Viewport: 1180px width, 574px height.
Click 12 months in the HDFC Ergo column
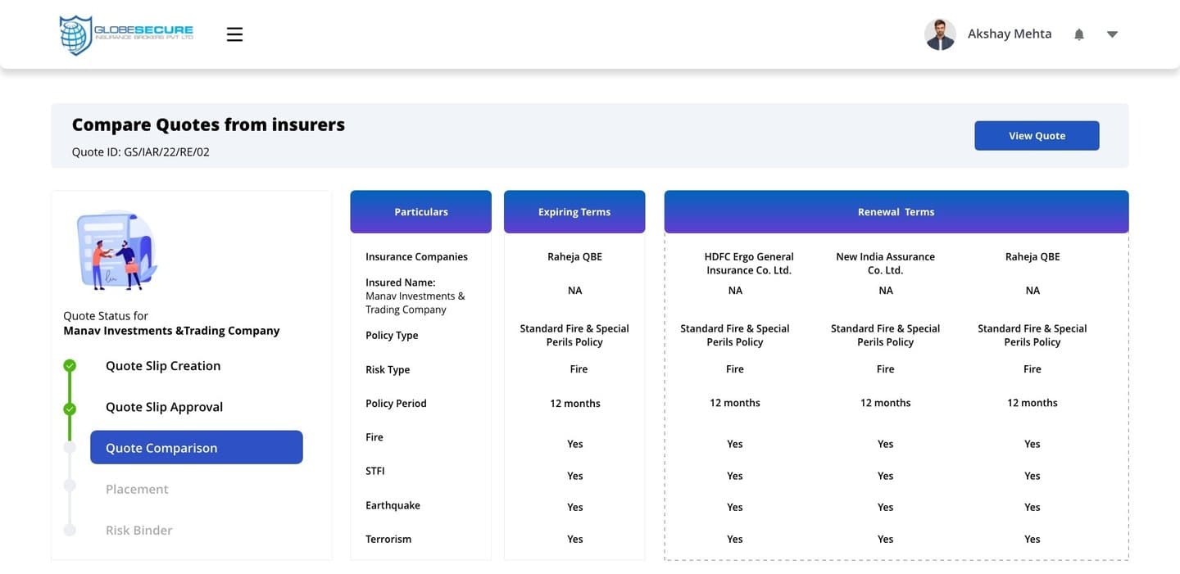tap(735, 403)
